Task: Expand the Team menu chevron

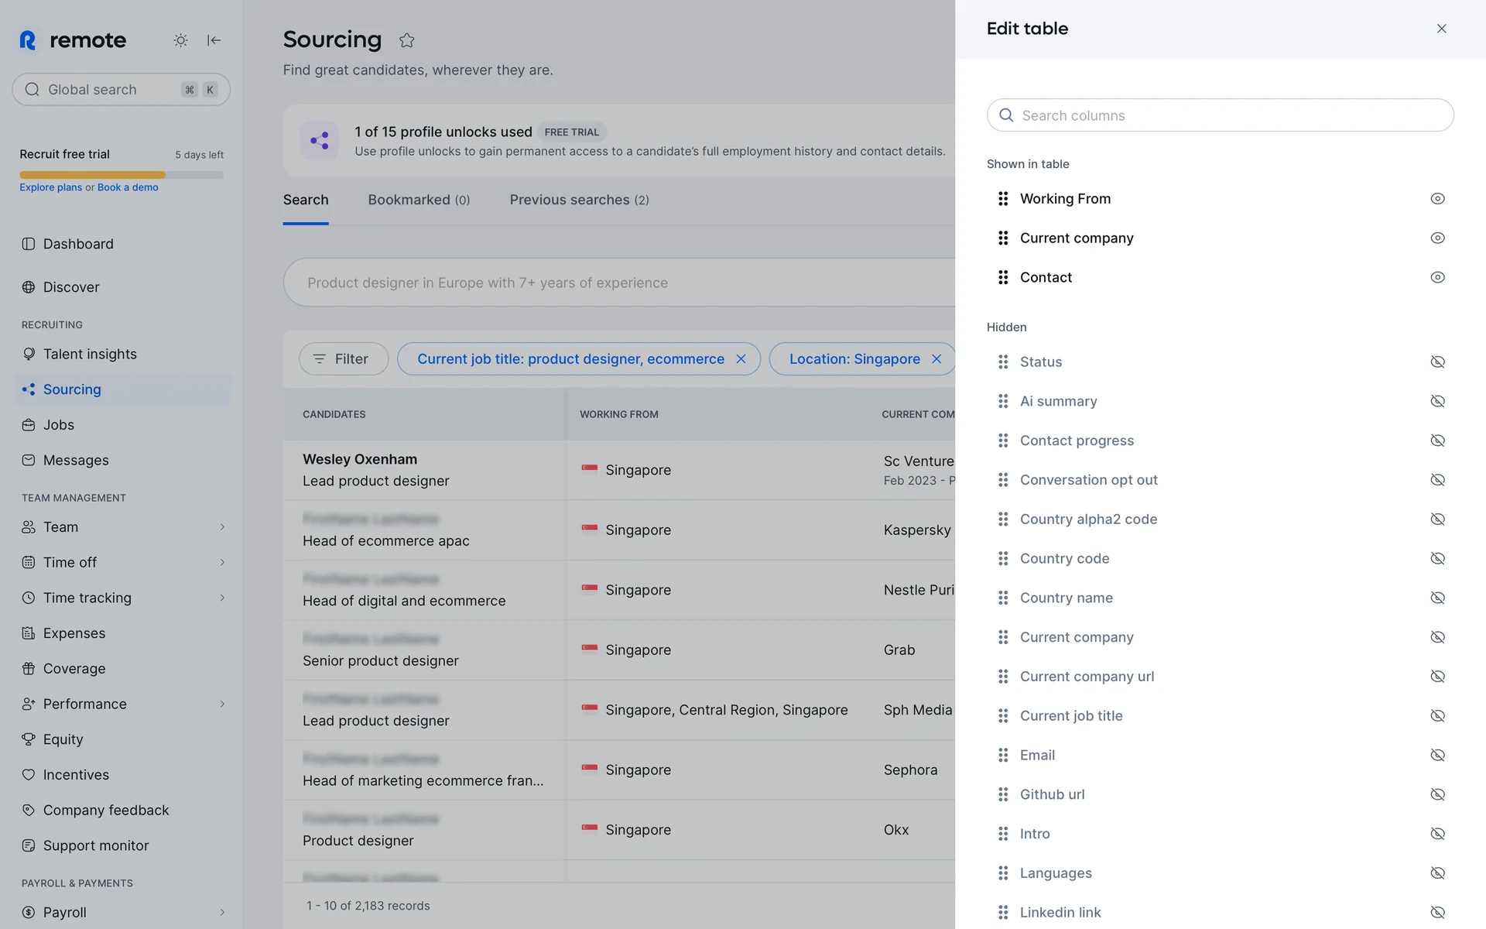Action: pyautogui.click(x=222, y=527)
